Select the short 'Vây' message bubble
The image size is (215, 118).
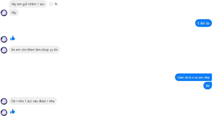pos(14,13)
